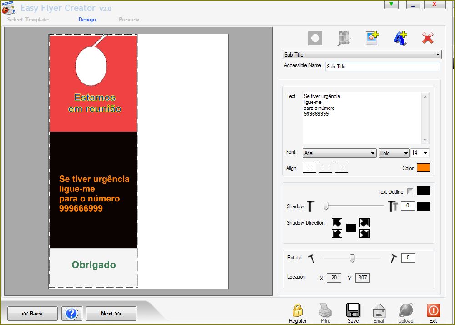Set shadow direction to top-left arrow
Screen dimensions: 455x325
click(x=337, y=222)
